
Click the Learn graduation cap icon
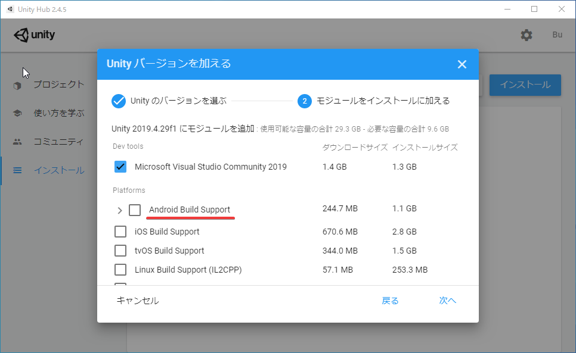pos(17,113)
